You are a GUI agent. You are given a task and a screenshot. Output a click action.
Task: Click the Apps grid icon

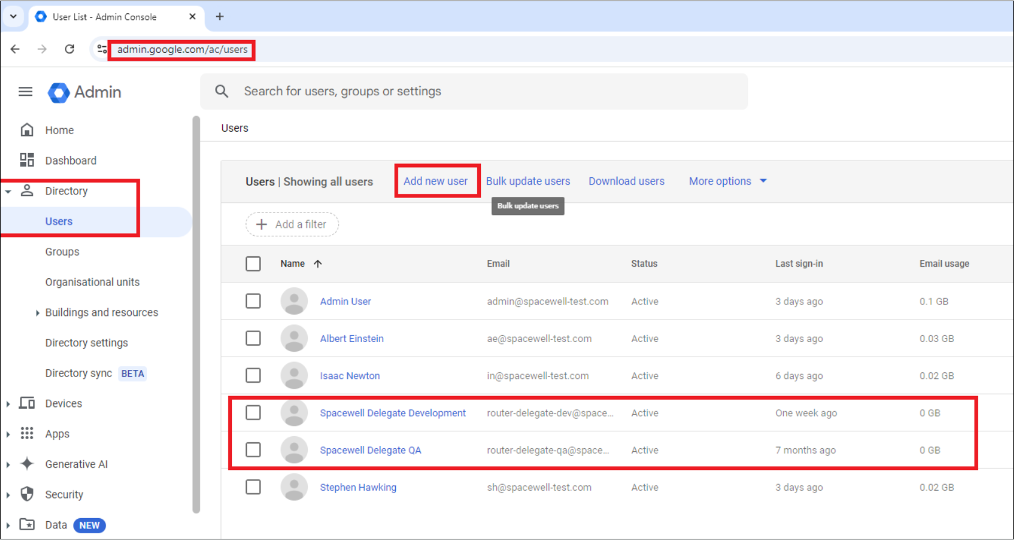27,433
